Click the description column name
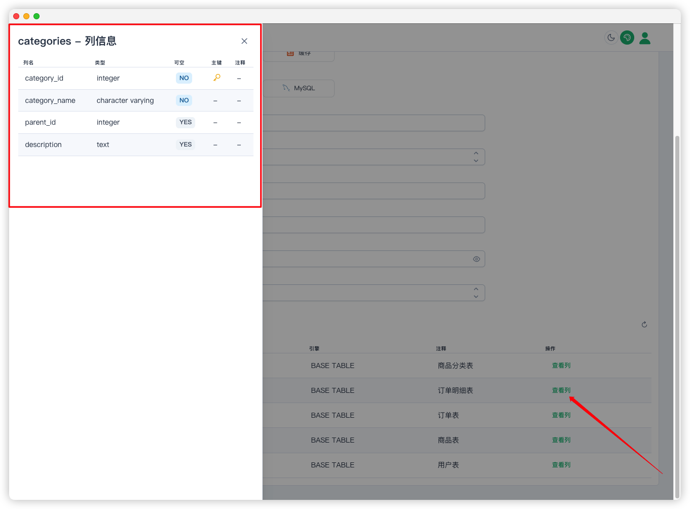 43,144
